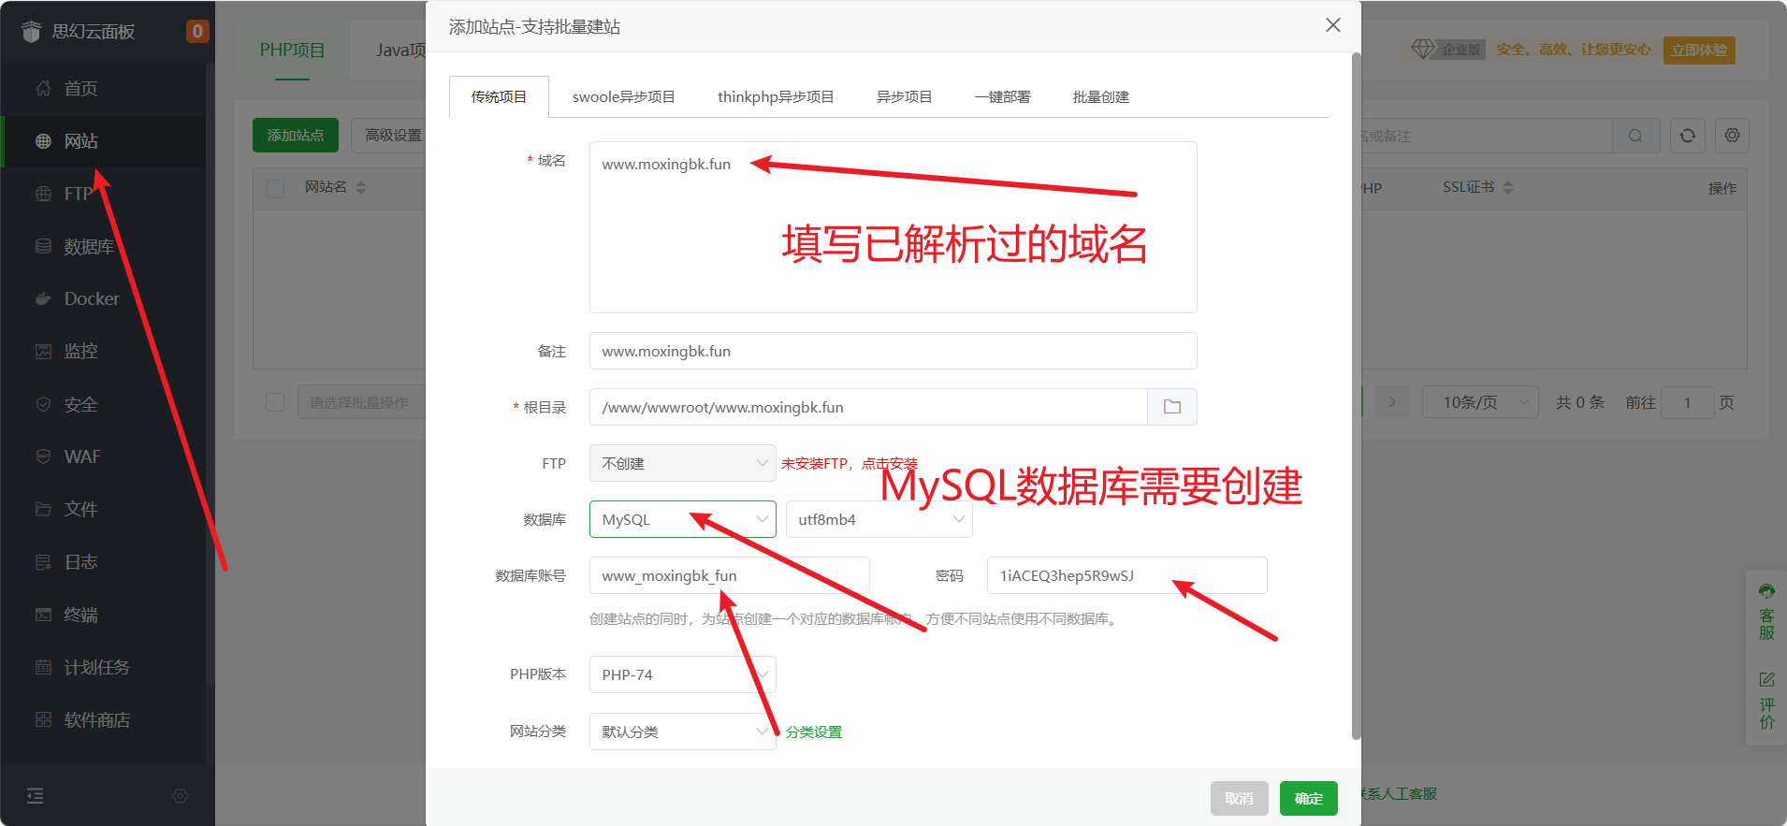
Task: Click the orange notification badge 0
Action: coord(197,31)
